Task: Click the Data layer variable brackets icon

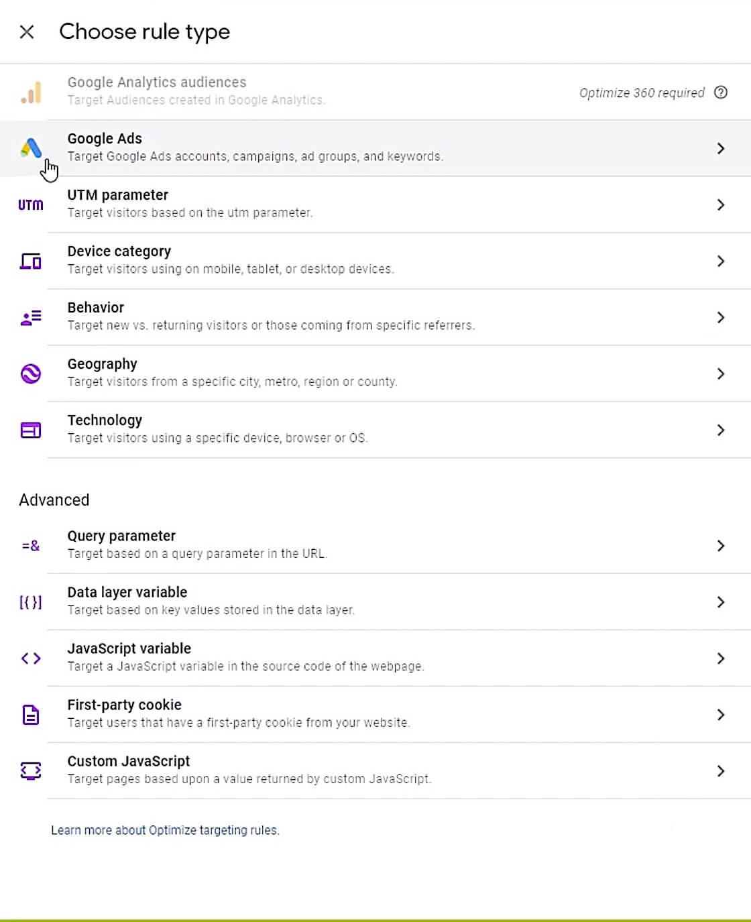Action: pyautogui.click(x=31, y=602)
